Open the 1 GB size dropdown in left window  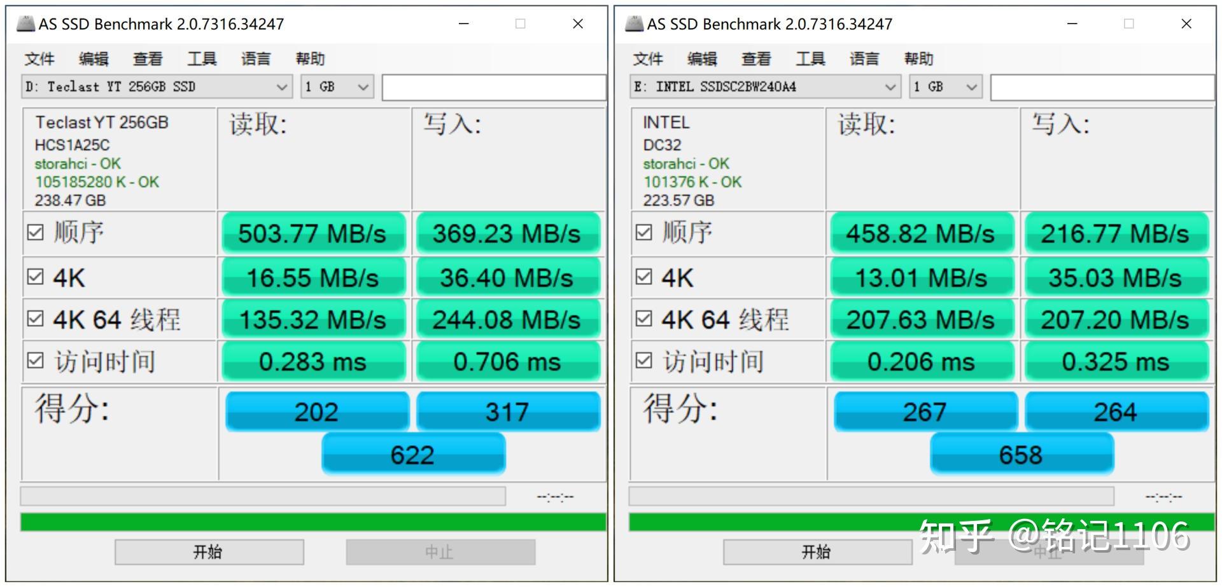pos(337,86)
